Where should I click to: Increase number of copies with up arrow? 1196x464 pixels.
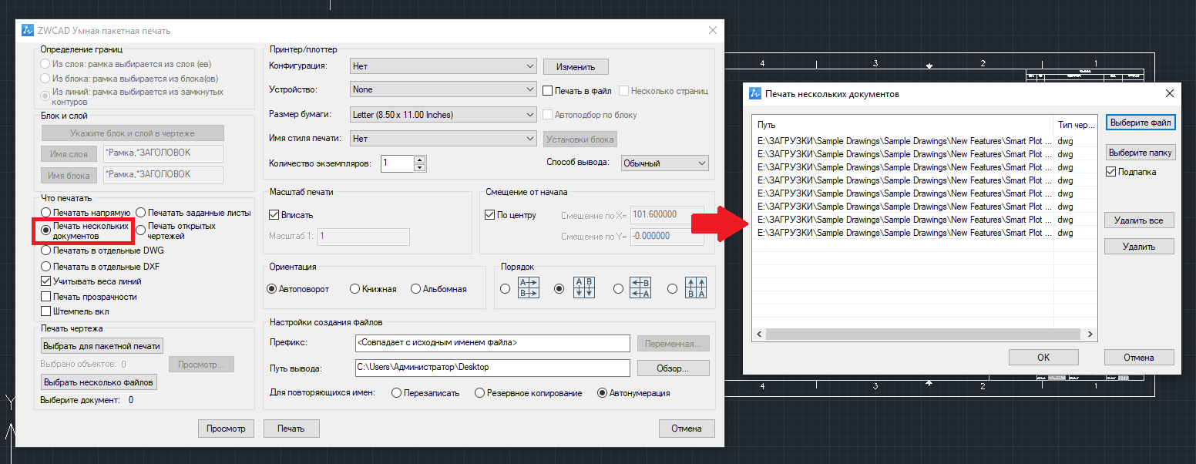(x=420, y=160)
